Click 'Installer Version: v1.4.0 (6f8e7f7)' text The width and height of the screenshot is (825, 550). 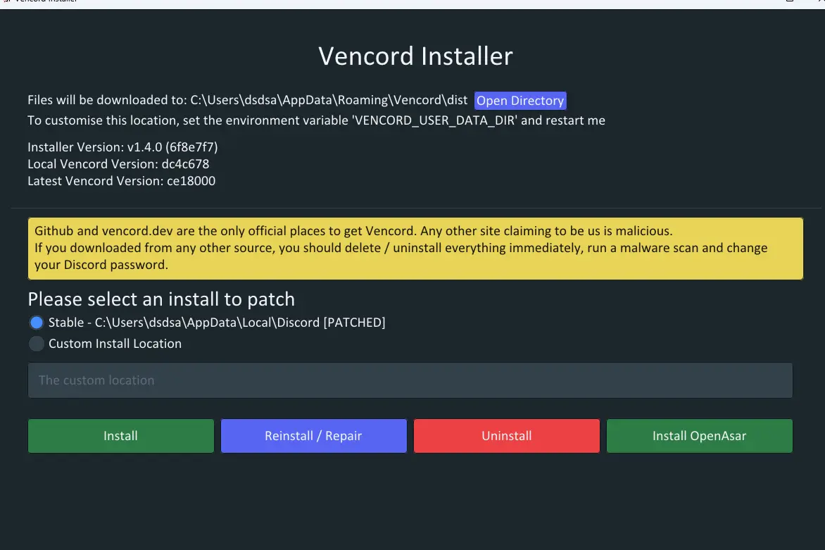tap(122, 147)
